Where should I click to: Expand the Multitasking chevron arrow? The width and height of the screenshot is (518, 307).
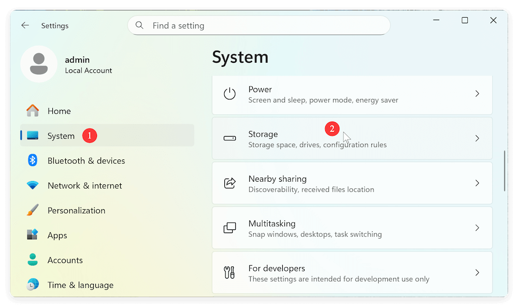click(x=477, y=228)
